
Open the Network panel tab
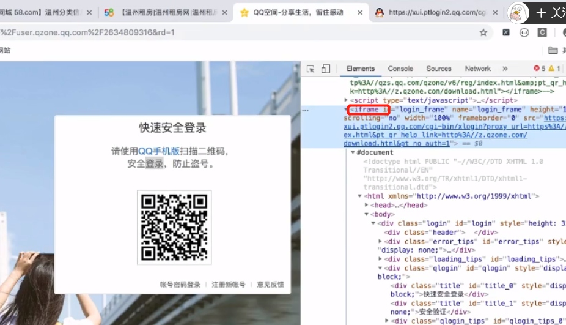pos(477,69)
